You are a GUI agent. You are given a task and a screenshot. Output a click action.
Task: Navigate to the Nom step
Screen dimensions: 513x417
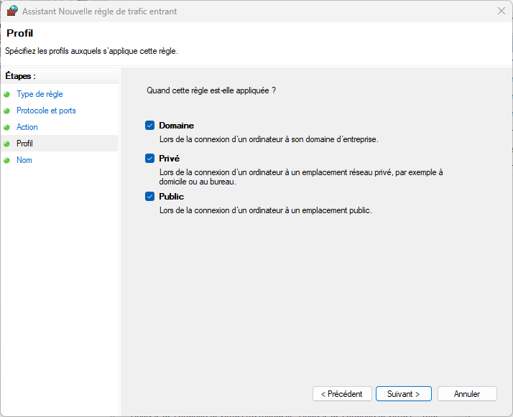coord(24,160)
